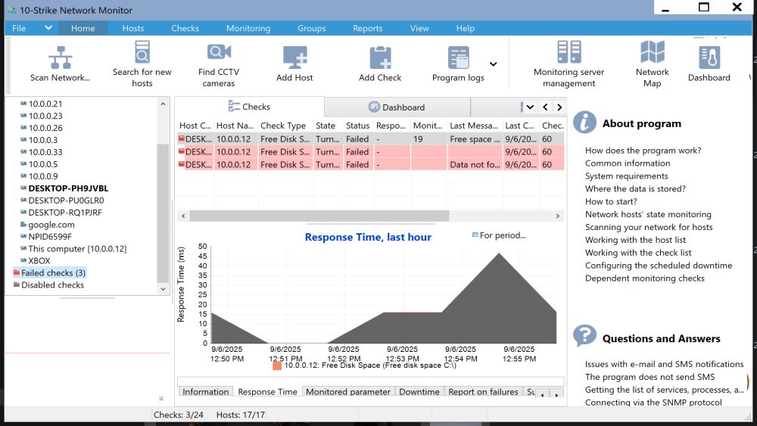Click the Add Host icon
Viewport: 757px width, 426px height.
pos(294,58)
